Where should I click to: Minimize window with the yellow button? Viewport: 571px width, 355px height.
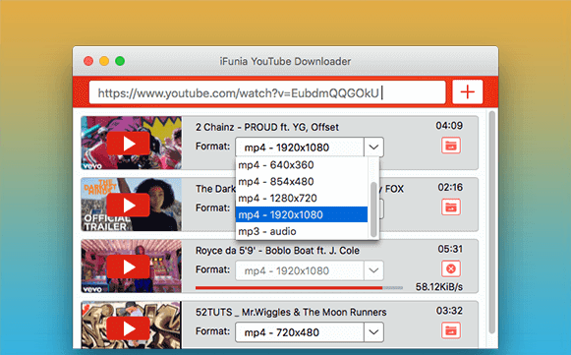104,61
